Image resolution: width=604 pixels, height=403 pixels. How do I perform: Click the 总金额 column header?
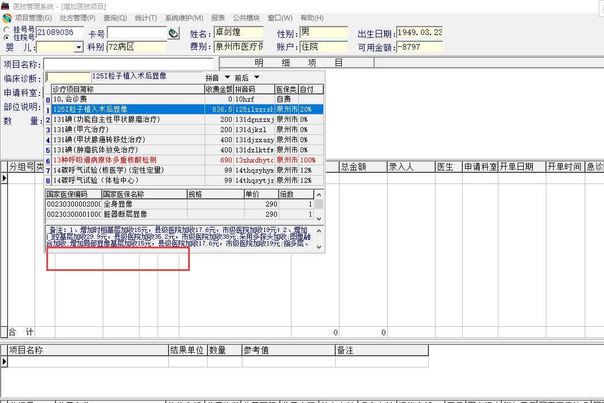(x=363, y=167)
